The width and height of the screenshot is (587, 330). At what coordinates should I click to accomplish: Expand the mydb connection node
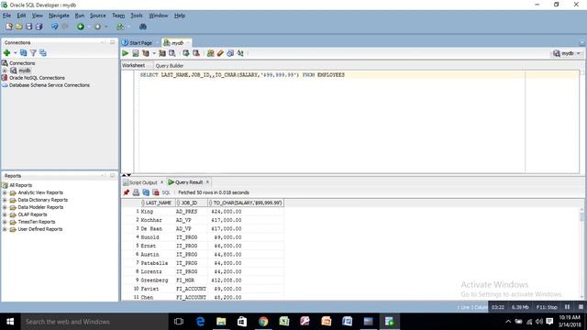click(x=5, y=71)
